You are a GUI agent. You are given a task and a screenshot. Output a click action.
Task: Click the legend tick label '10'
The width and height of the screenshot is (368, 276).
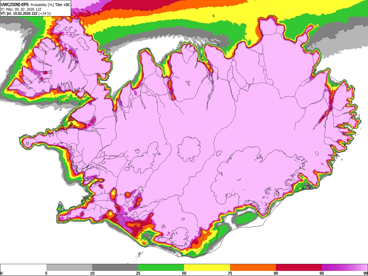(x=92, y=273)
